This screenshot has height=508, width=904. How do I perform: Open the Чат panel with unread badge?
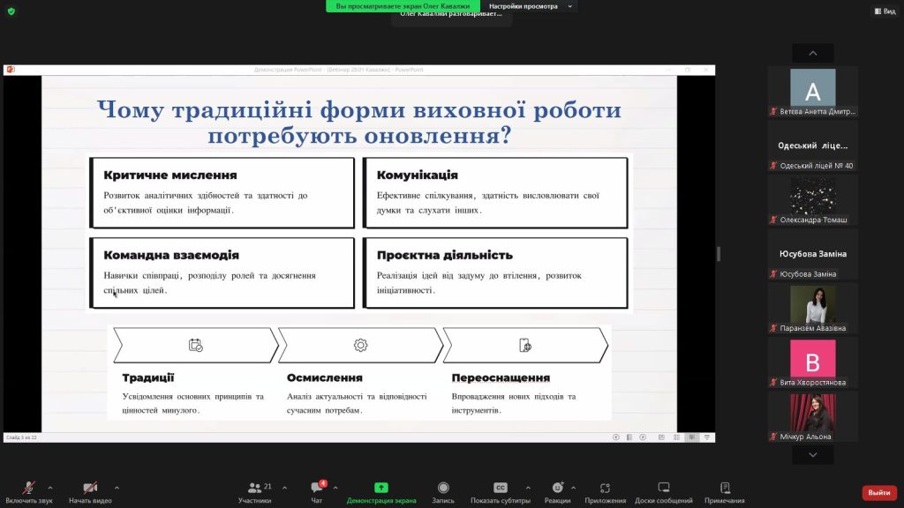(x=317, y=489)
